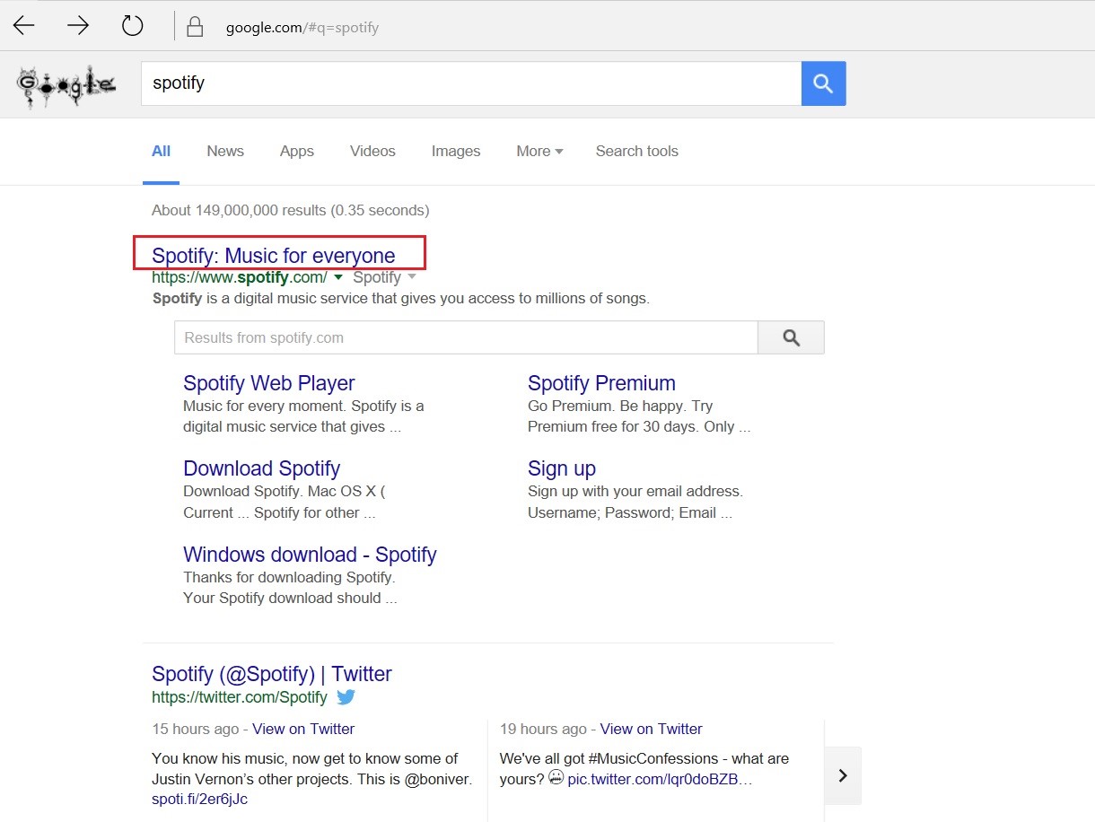Click the Results from spotify.com field
This screenshot has height=822, width=1095.
(x=466, y=337)
